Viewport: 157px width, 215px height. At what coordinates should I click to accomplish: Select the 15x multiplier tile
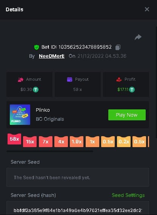(30, 141)
